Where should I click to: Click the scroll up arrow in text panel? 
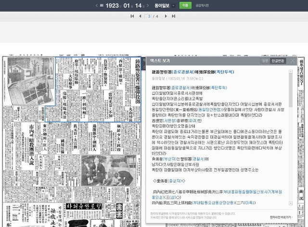[x=291, y=71]
